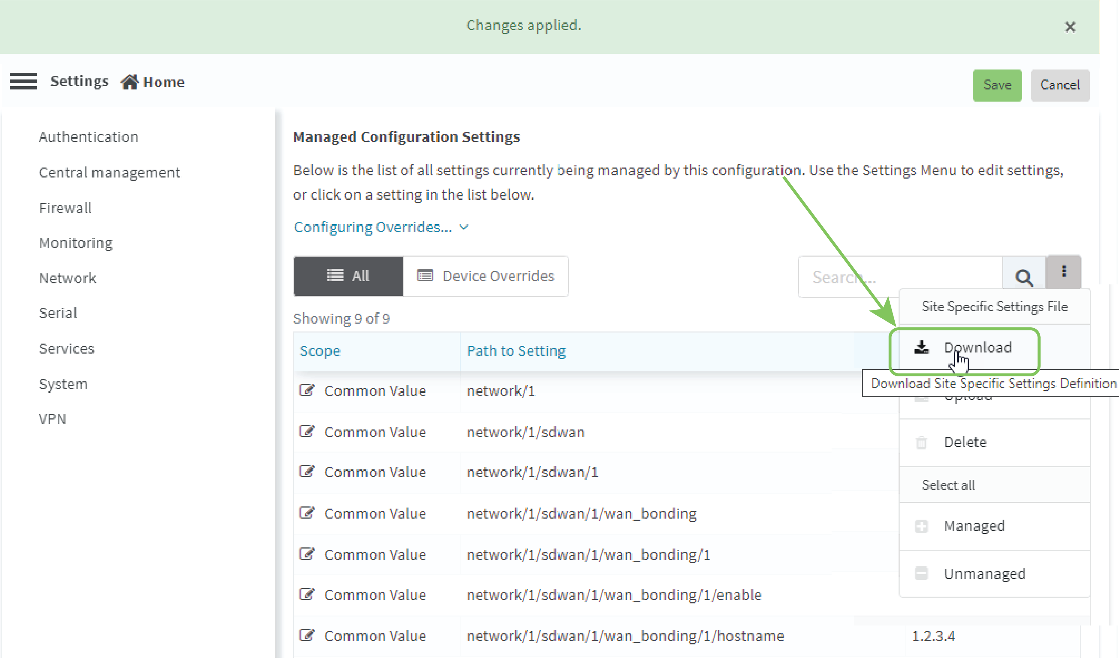The width and height of the screenshot is (1119, 659).
Task: Select all Unmanaged settings
Action: point(984,574)
